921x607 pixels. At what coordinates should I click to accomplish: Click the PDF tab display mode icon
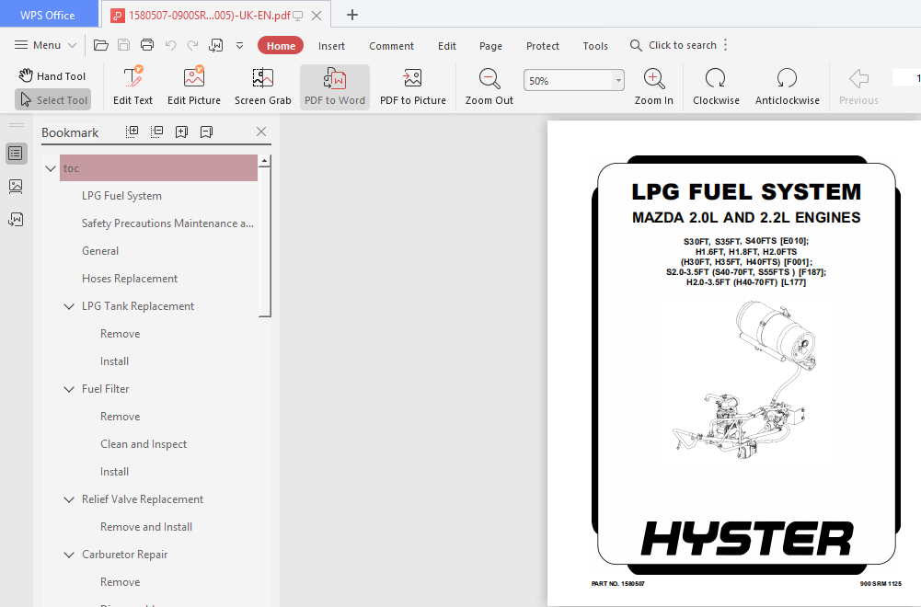tap(298, 16)
